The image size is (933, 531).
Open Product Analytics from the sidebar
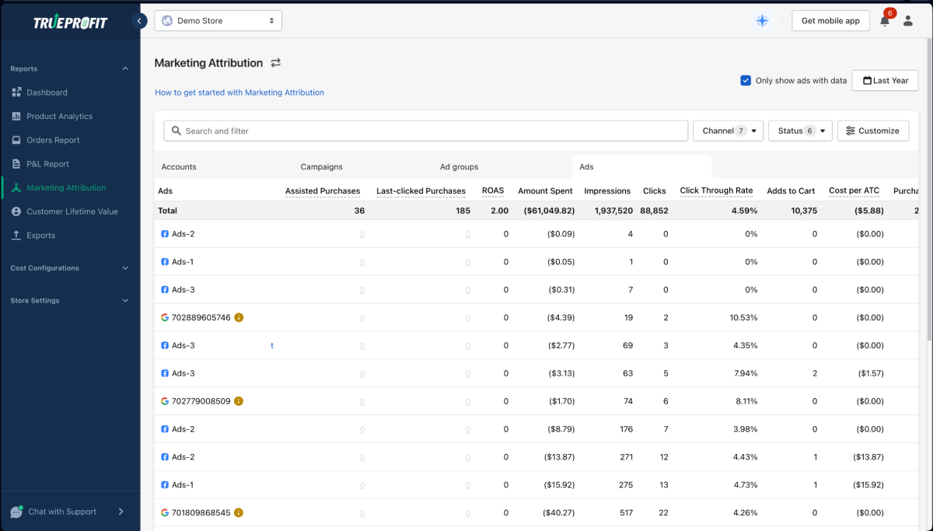pos(59,117)
